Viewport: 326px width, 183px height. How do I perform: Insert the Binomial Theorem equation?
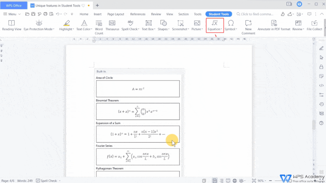(x=138, y=111)
